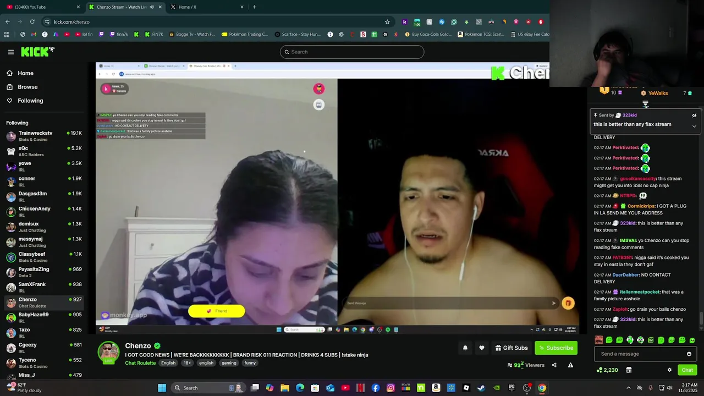Open Trainwreckstv channel in Following list
This screenshot has height=396, width=704.
coord(44,136)
